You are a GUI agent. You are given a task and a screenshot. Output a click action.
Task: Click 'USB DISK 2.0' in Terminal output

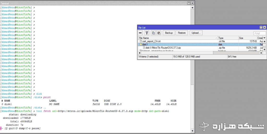pyautogui.click(x=113, y=104)
